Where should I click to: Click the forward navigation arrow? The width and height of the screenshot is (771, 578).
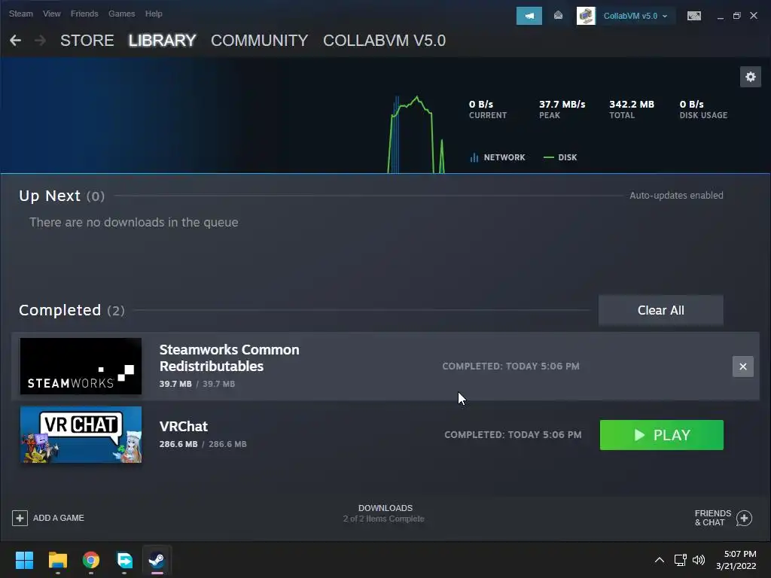tap(41, 41)
